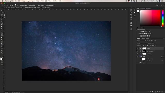This screenshot has height=93, width=165.
Task: Toggle Quick Mask mode icon
Action: 2,62
